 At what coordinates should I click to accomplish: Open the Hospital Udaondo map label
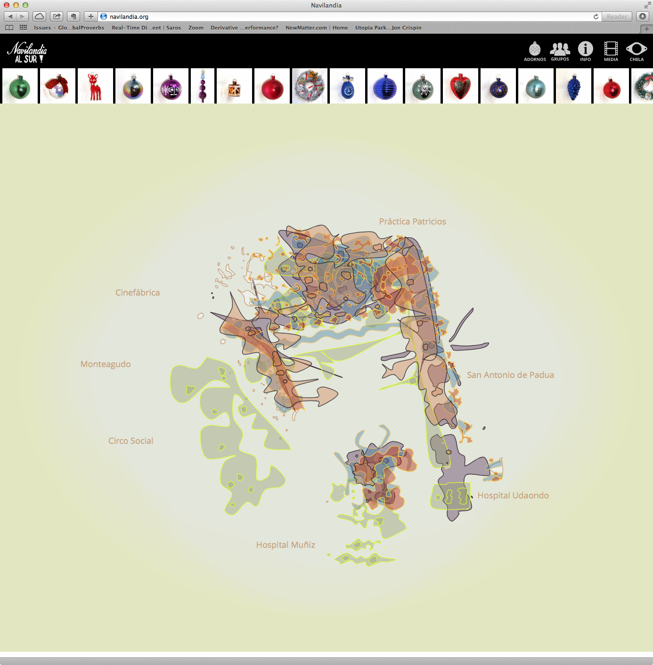(513, 496)
